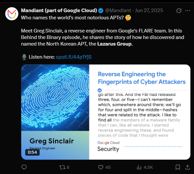Click the Grok explain-post slashed circle icon
Viewport: 194px width, 174px height.
click(x=179, y=10)
